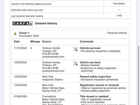Click the service wrench icon beside Brakes checked

pyautogui.click(x=75, y=64)
